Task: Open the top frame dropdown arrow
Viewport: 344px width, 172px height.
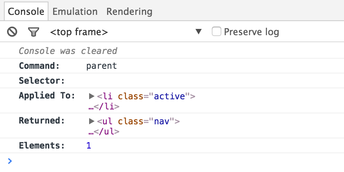Action: point(199,32)
